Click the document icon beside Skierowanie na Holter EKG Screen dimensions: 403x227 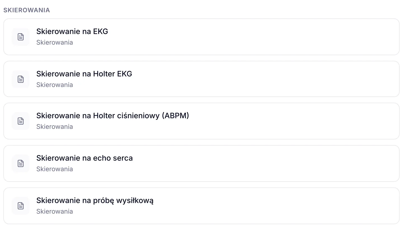click(21, 79)
